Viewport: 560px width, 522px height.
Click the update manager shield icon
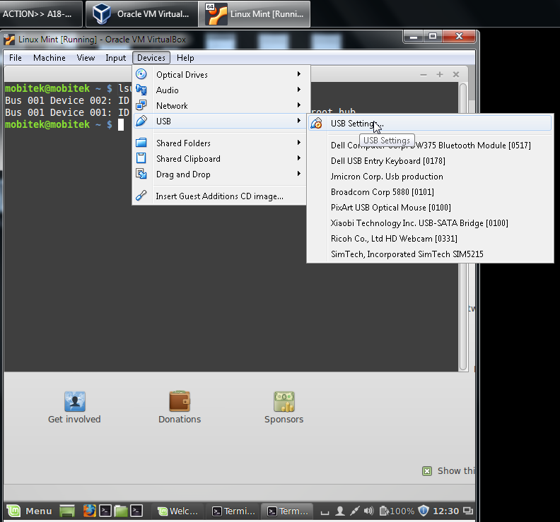pyautogui.click(x=424, y=511)
